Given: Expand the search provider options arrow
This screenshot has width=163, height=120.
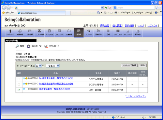Looking at the screenshot, I should (x=160, y=8).
